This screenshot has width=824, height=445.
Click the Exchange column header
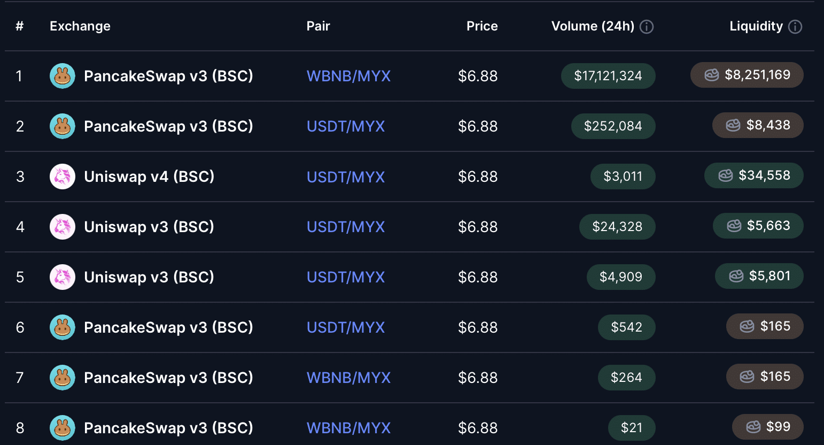[x=80, y=26]
